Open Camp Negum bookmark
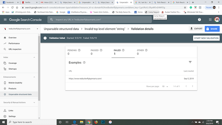The width and height of the screenshot is (222, 125). click(152, 12)
